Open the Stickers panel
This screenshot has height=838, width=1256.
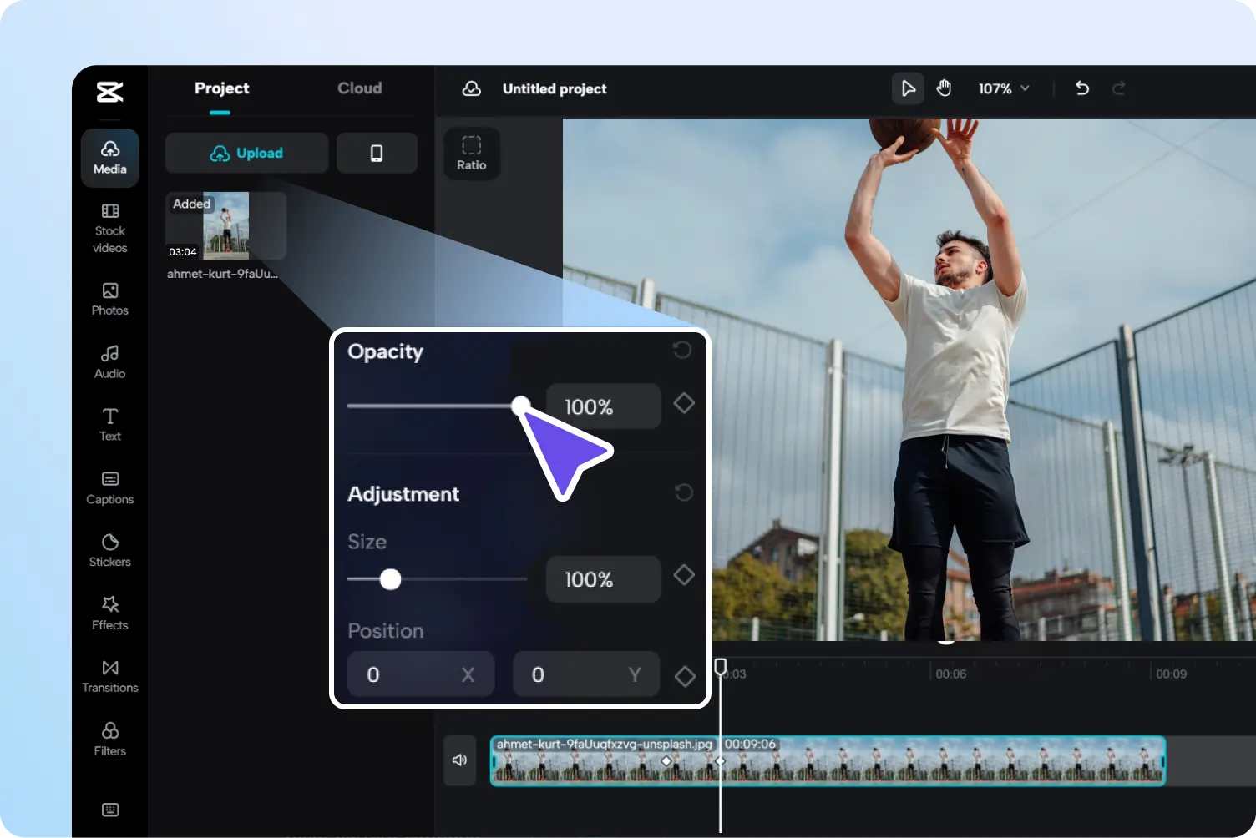click(x=109, y=550)
